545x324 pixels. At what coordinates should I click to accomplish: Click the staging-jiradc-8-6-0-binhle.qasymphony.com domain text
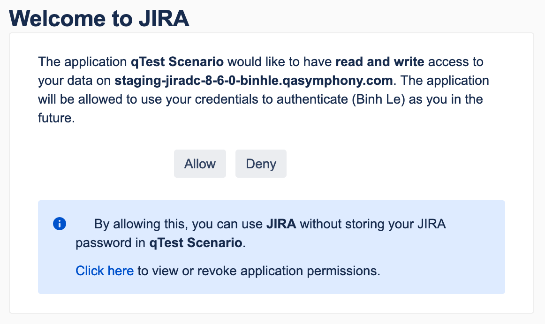click(253, 80)
